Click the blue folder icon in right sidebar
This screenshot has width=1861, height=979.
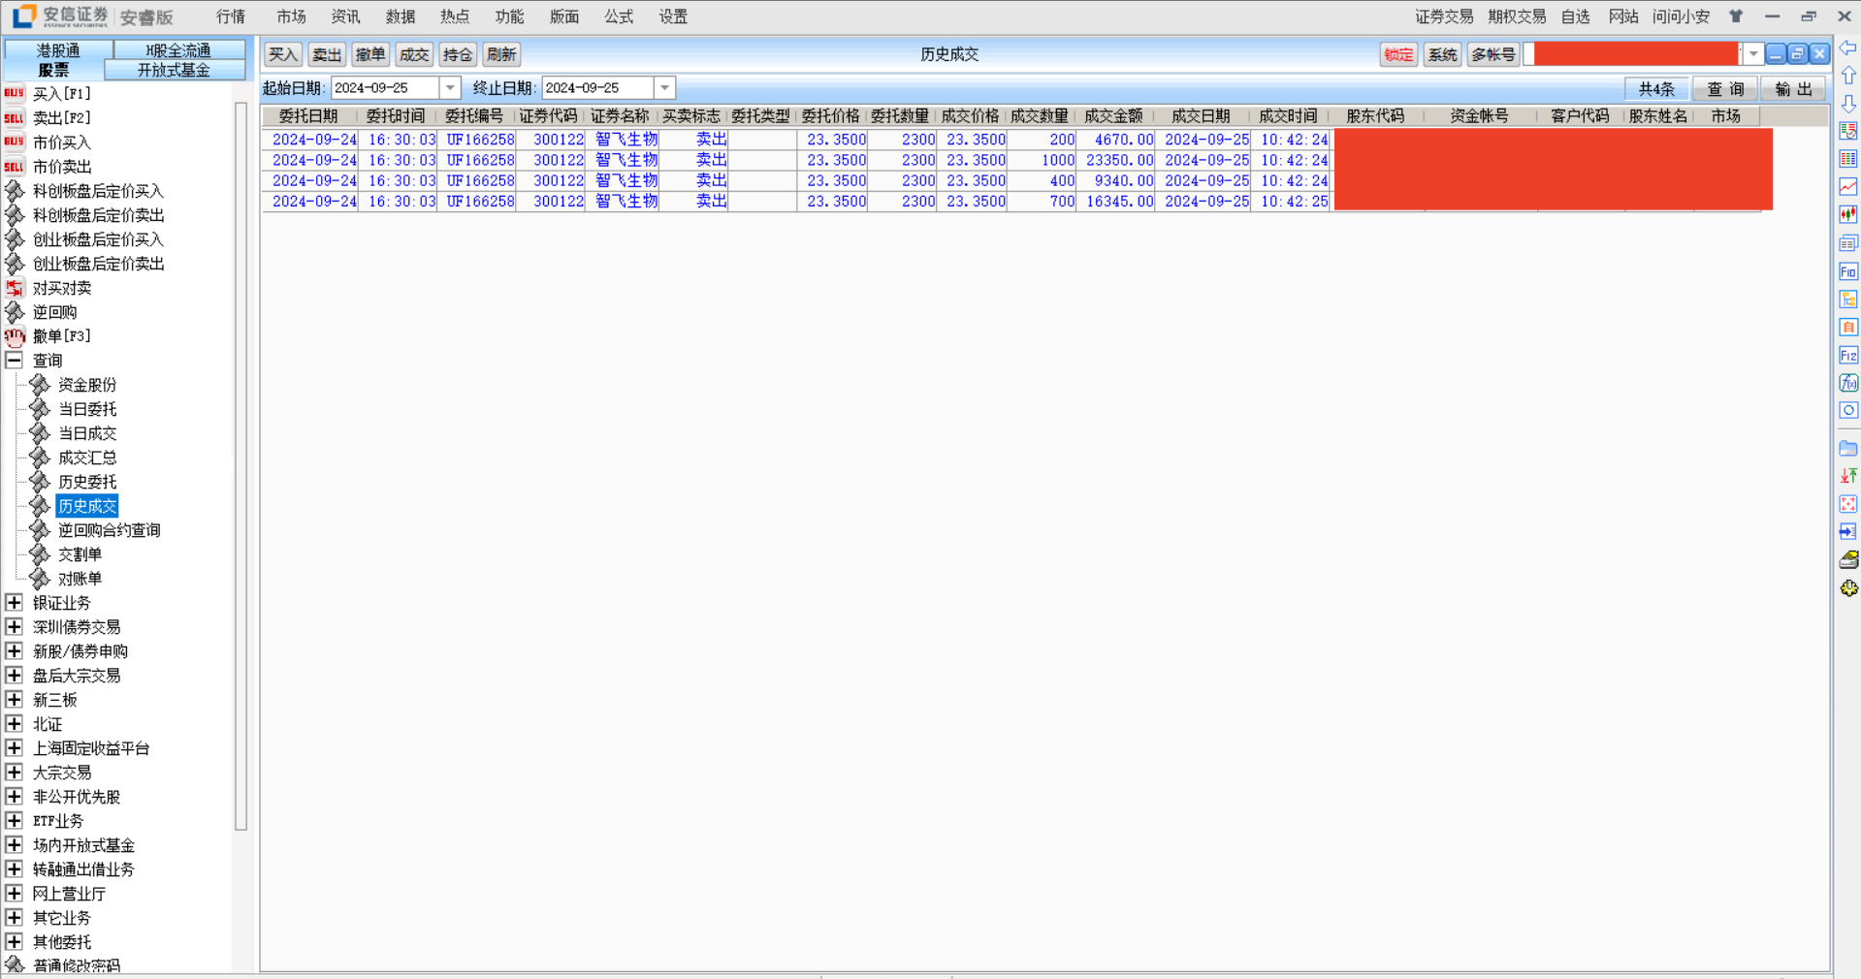(1848, 449)
